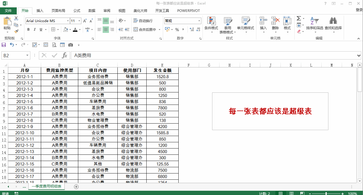
Task: Toggle bottom vertical alignment
Action: click(112, 21)
